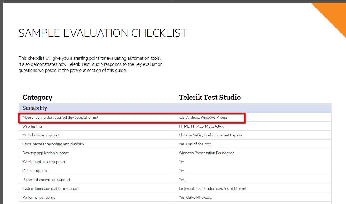Click the SAMPLE EVALUATION CHECKLIST title
346x204 pixels.
click(103, 33)
